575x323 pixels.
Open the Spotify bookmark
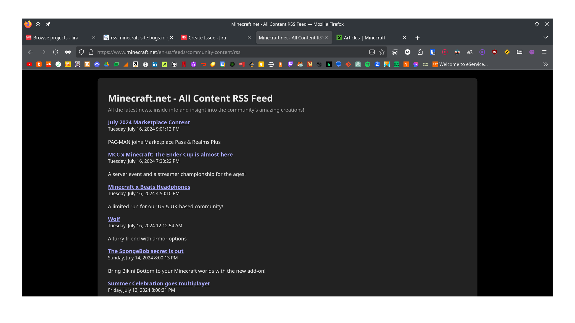[367, 64]
